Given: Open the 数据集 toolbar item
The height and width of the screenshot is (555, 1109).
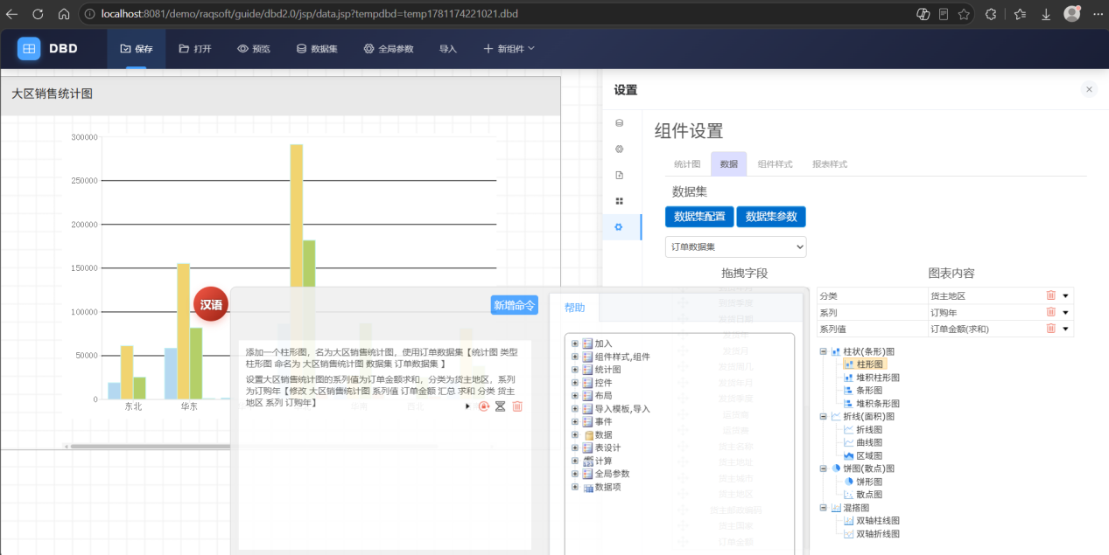Looking at the screenshot, I should pos(317,49).
